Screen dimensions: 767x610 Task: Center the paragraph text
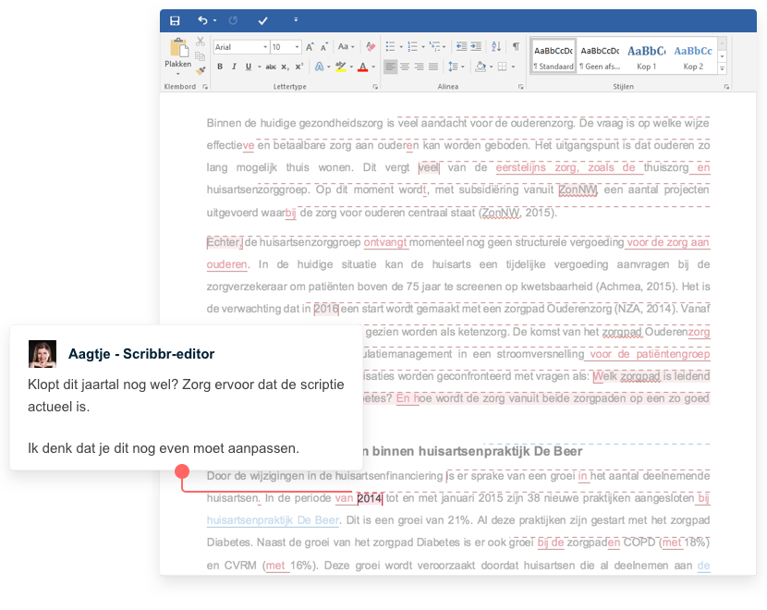pyautogui.click(x=405, y=67)
